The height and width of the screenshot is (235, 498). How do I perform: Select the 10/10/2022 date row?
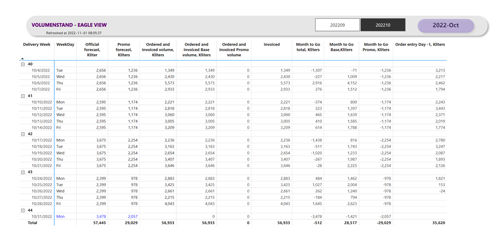click(x=234, y=102)
